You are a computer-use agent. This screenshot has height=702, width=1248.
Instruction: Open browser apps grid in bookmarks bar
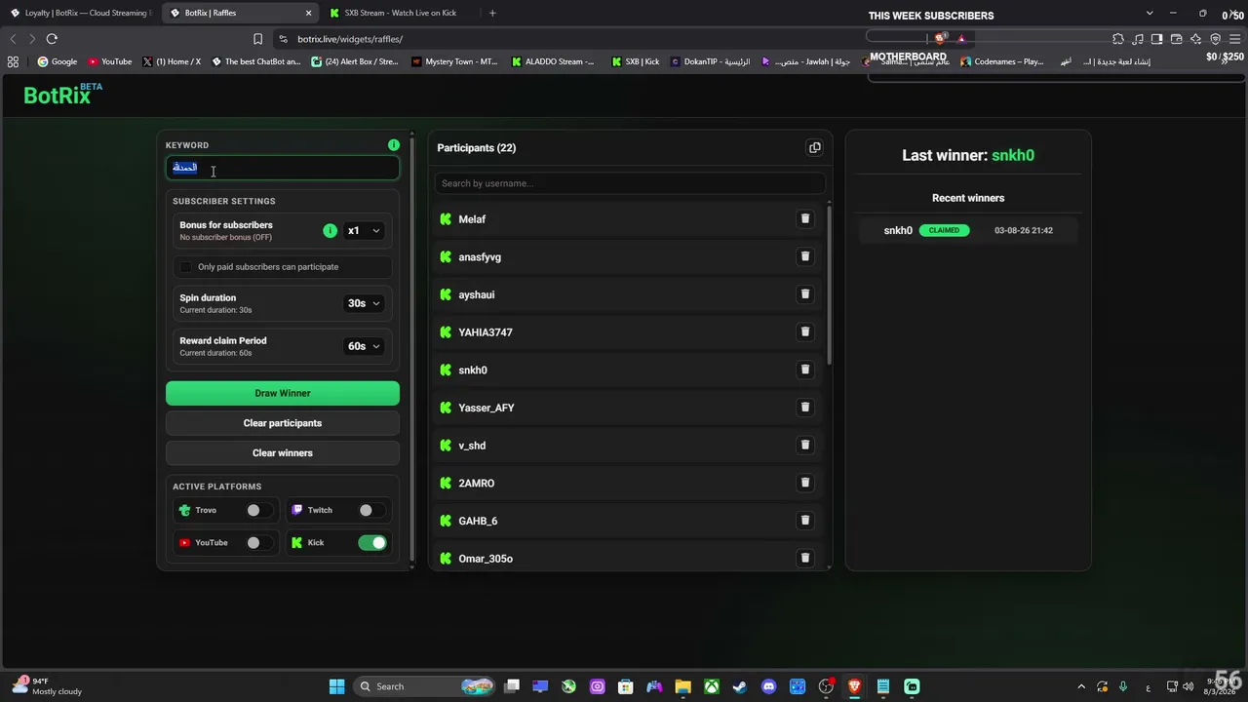click(13, 61)
